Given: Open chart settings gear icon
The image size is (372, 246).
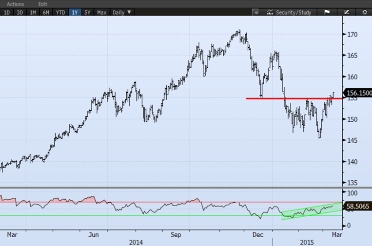Looking at the screenshot, I should pyautogui.click(x=364, y=12).
